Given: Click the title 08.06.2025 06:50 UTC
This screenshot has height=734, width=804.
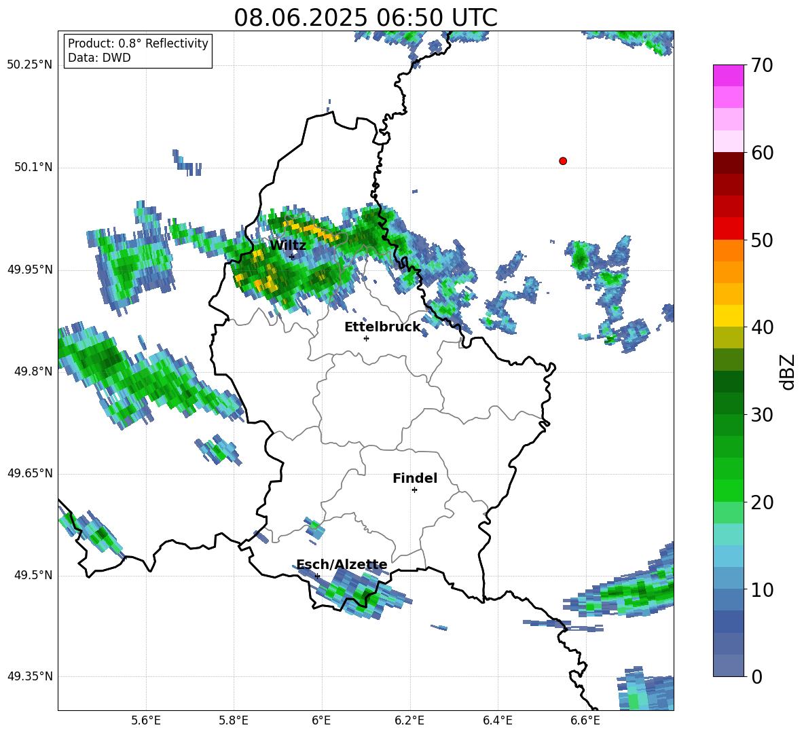Looking at the screenshot, I should pyautogui.click(x=365, y=18).
